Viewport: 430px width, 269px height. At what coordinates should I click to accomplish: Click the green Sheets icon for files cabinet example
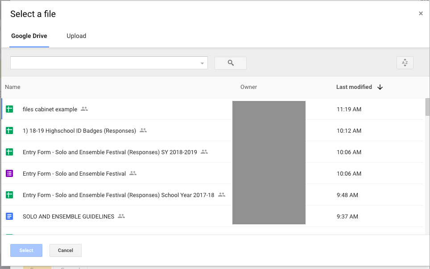tap(9, 109)
